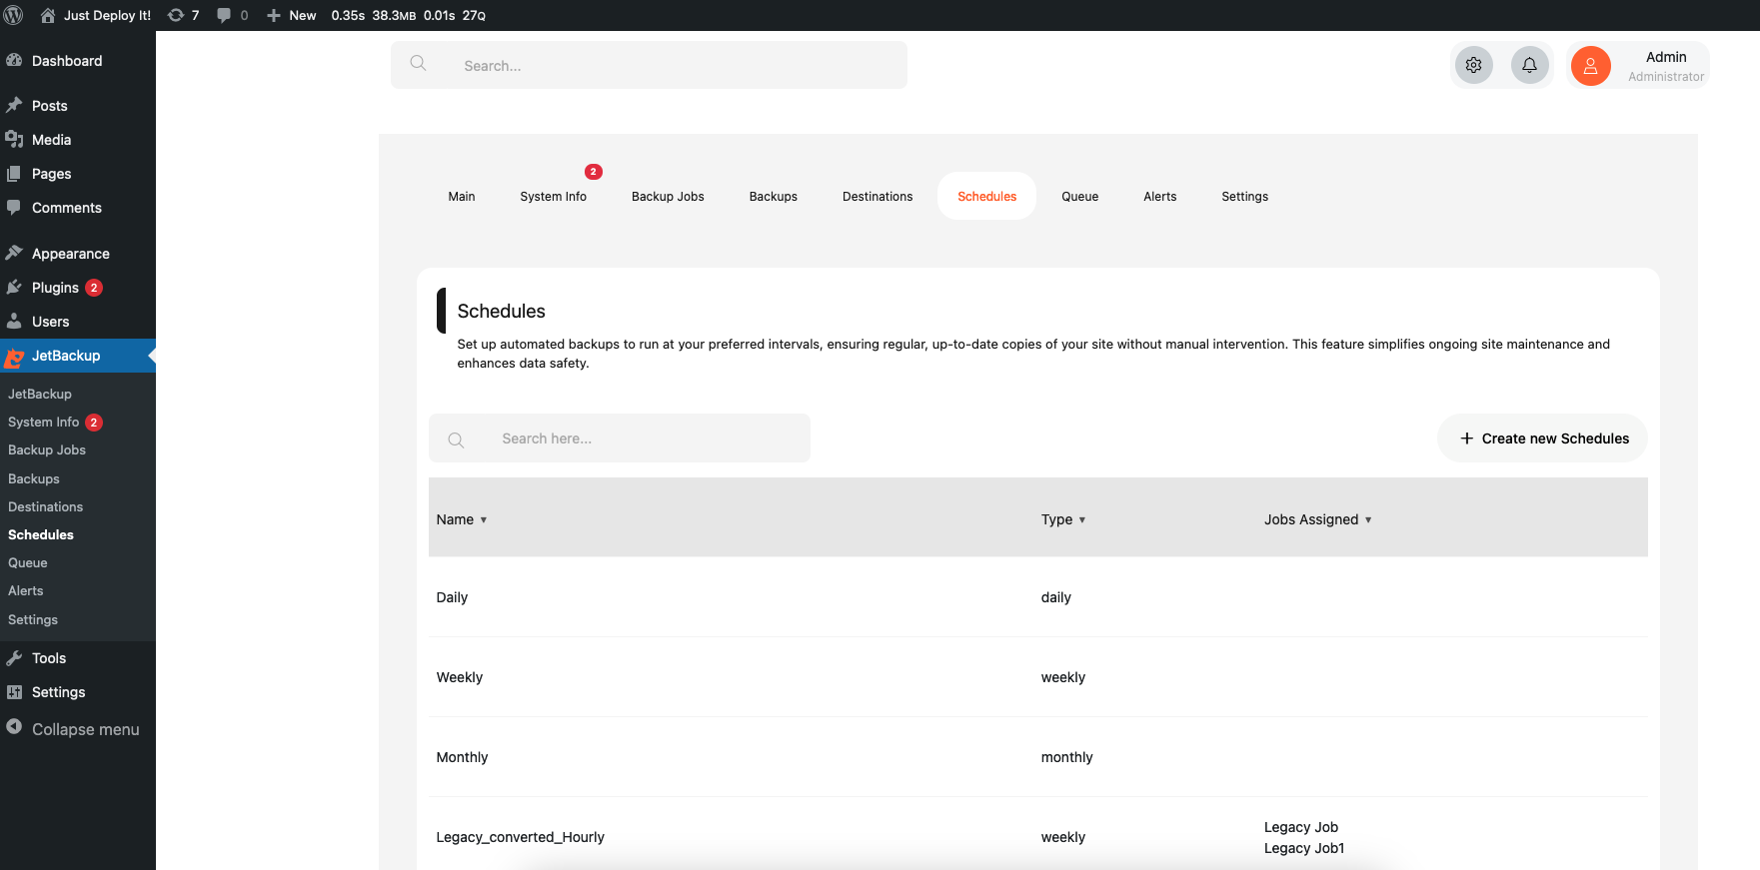Open Backup Jobs sidebar submenu link
1760x870 pixels.
click(x=47, y=449)
